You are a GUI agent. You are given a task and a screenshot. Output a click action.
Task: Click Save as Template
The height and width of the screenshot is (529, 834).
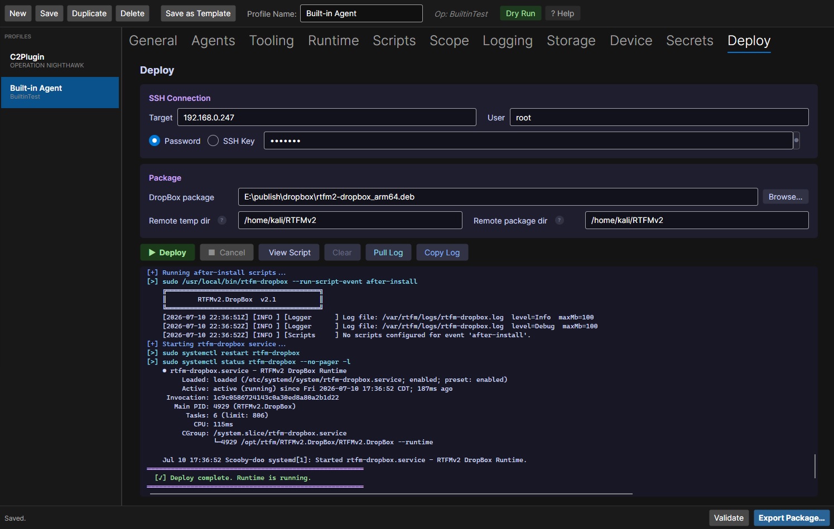click(x=198, y=13)
